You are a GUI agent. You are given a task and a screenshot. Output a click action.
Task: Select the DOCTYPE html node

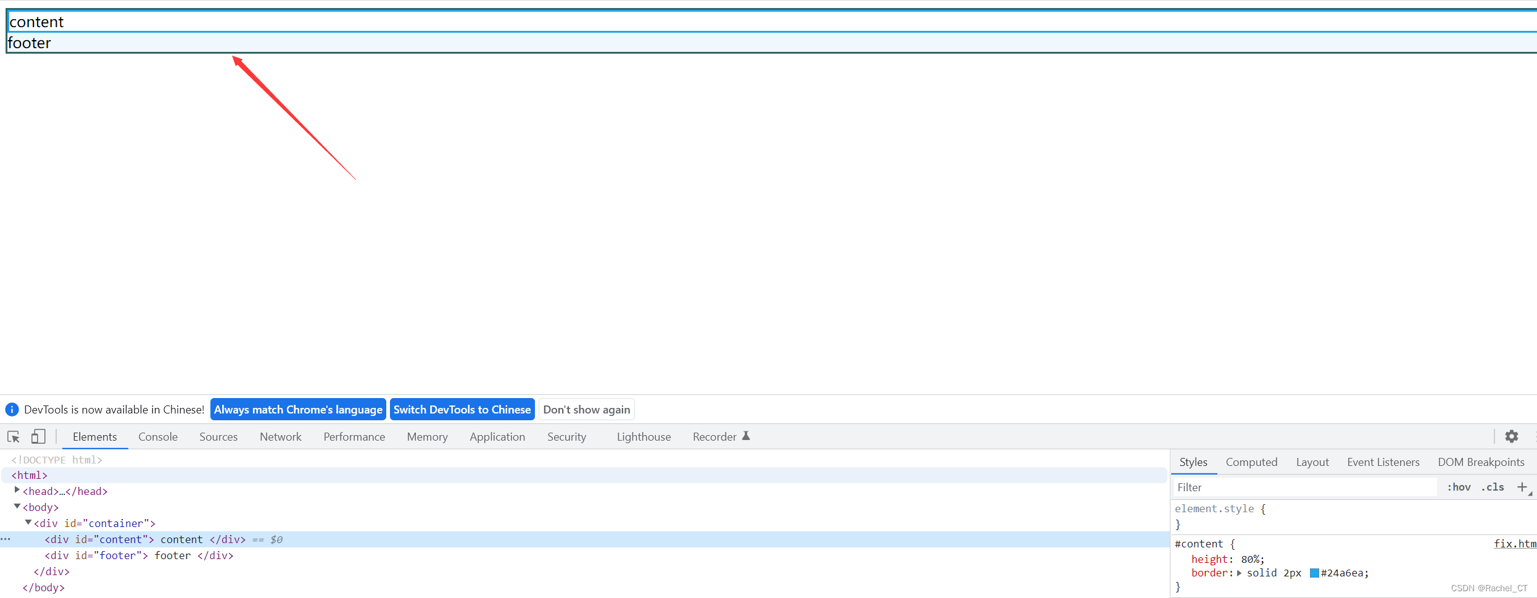pos(57,460)
